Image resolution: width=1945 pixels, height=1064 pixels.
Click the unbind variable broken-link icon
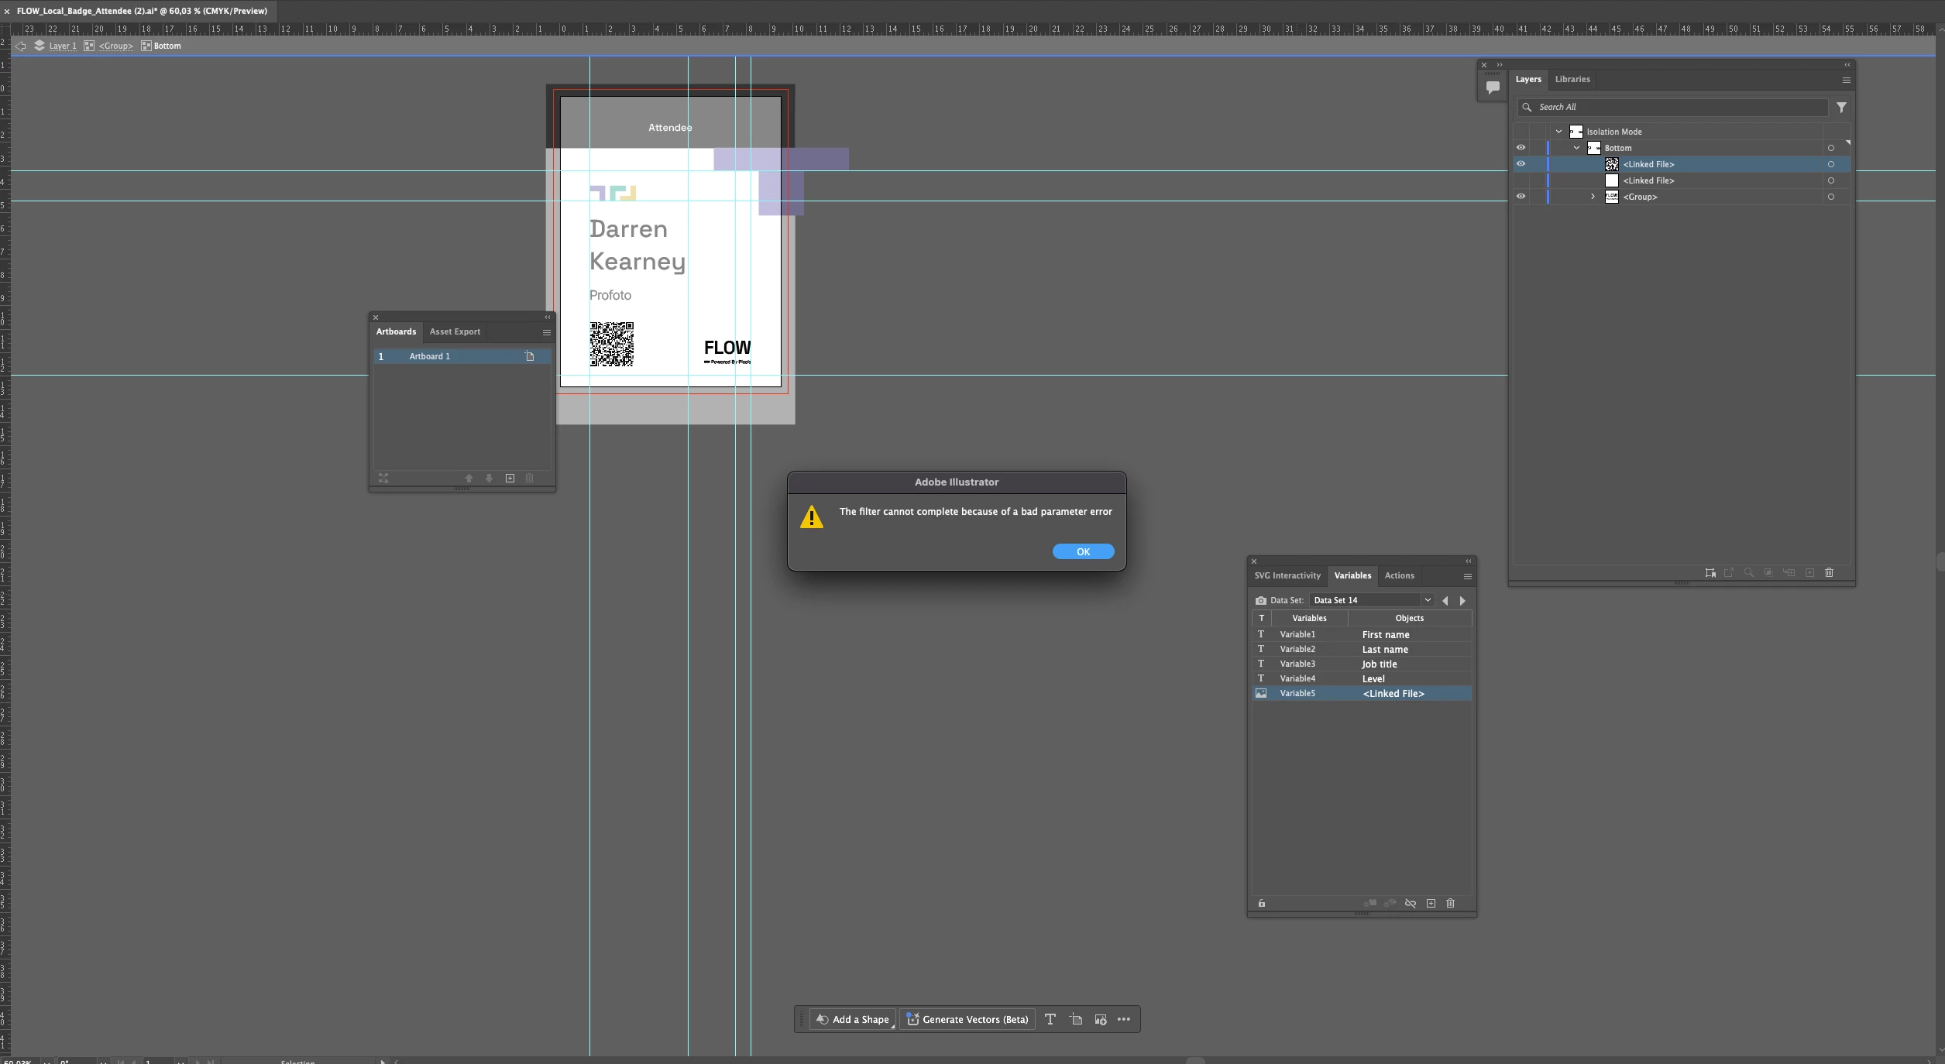(x=1411, y=904)
